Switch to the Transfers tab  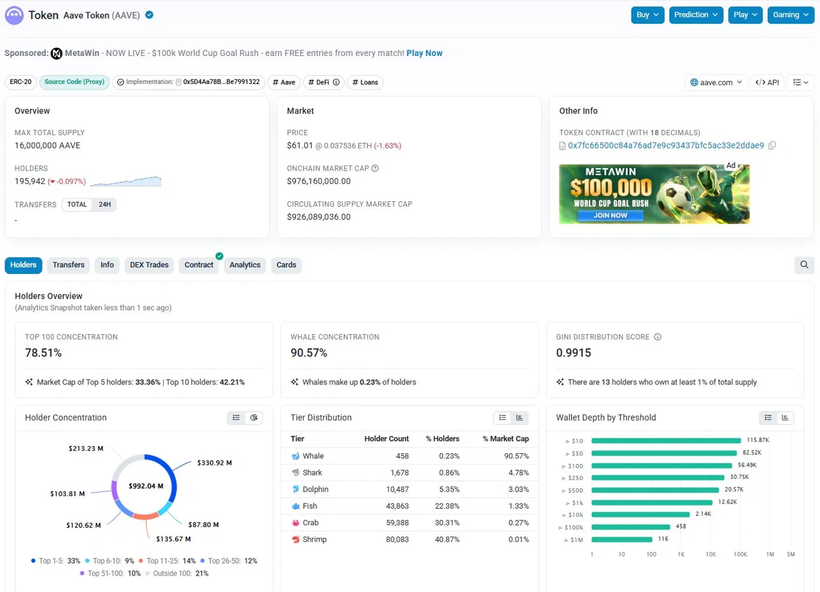pyautogui.click(x=69, y=265)
